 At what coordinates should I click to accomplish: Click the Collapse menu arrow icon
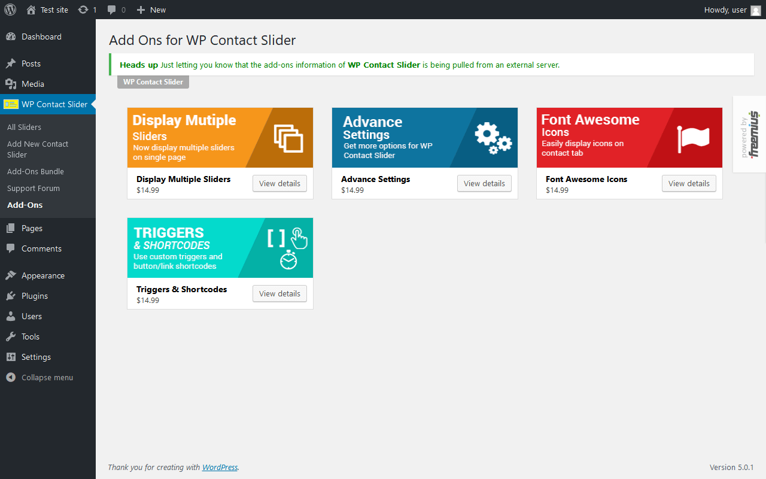(11, 377)
